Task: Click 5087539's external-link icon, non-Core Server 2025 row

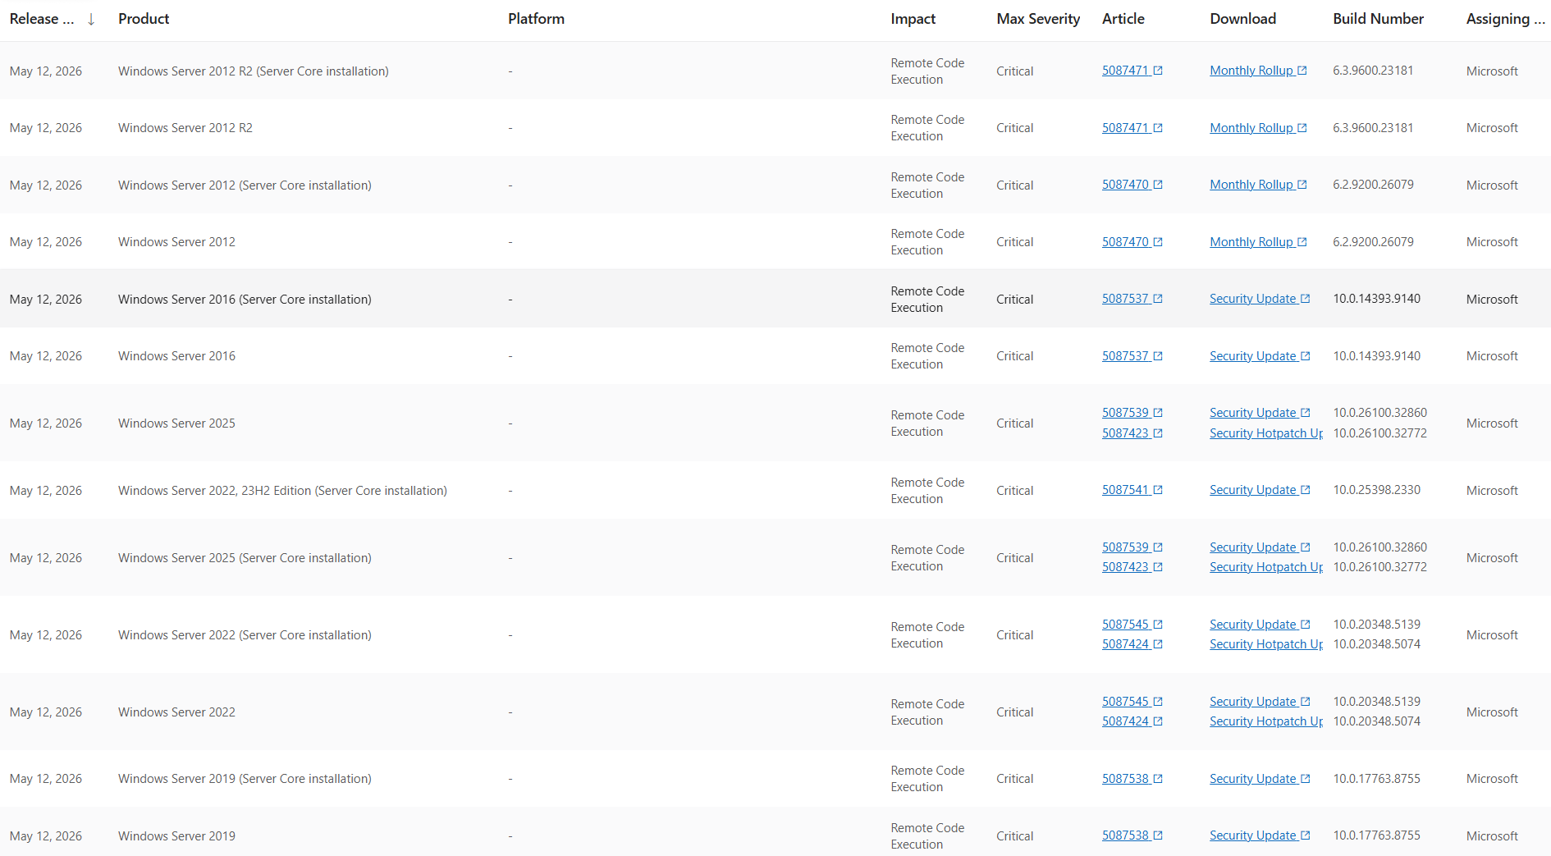Action: (1158, 413)
